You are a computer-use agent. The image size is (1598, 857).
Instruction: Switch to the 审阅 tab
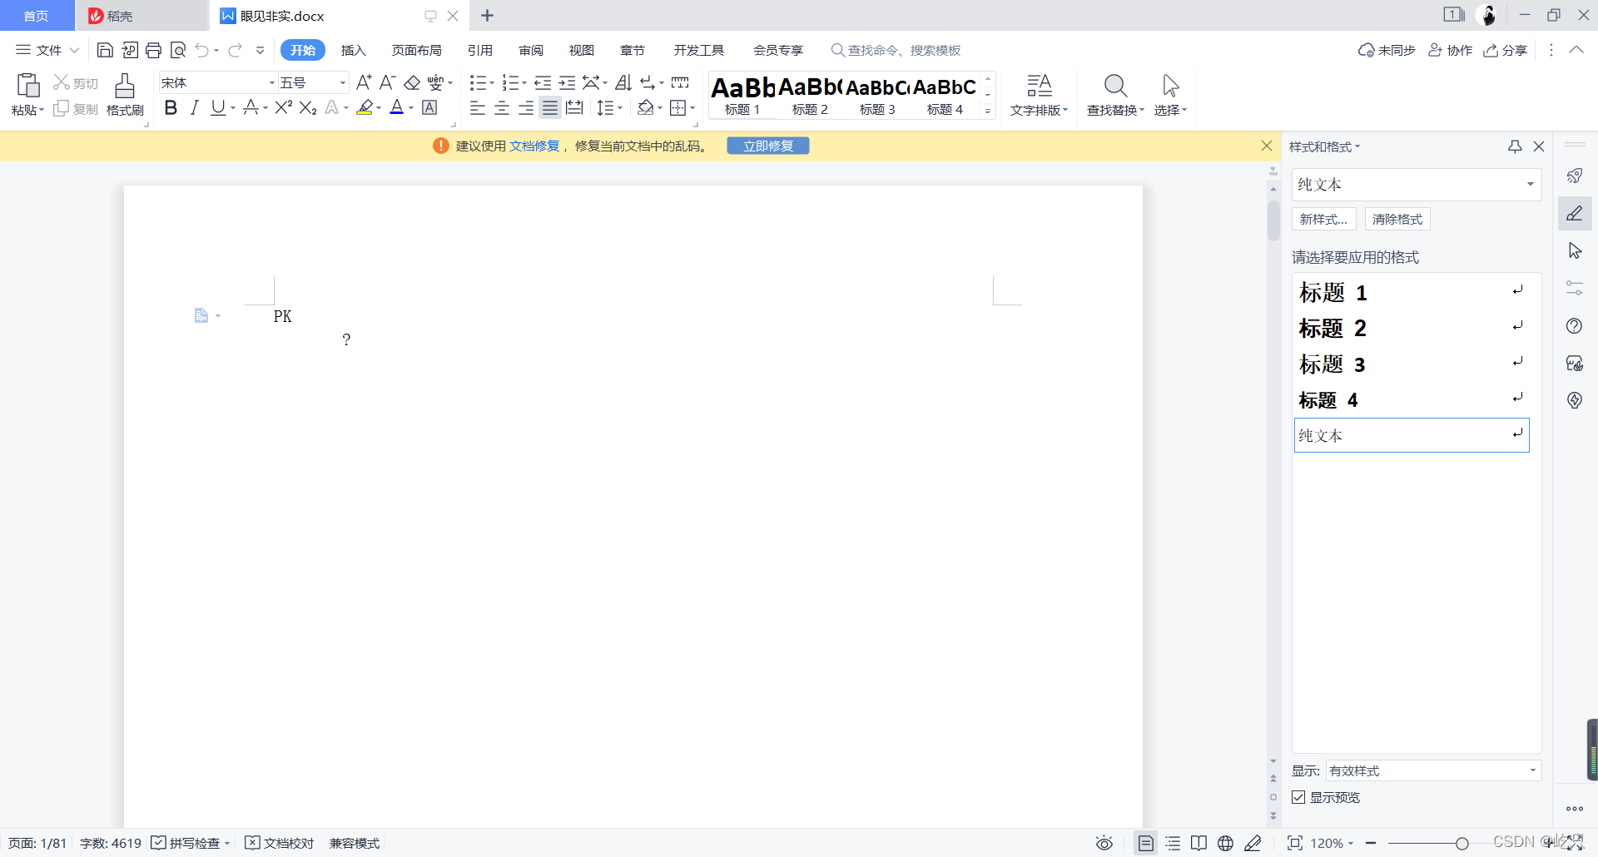pyautogui.click(x=531, y=50)
